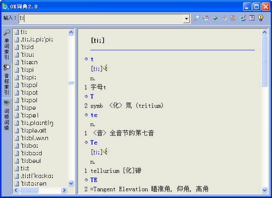Click down arrow of definition pane scrollbar
This screenshot has width=272, height=198.
[264, 190]
